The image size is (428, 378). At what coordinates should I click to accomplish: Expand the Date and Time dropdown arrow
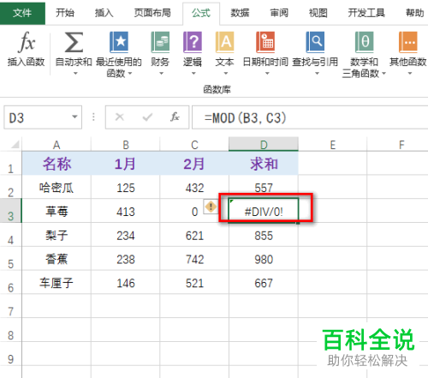point(267,74)
